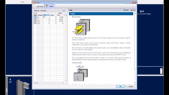Click the Loads: help section heading

coord(101,14)
